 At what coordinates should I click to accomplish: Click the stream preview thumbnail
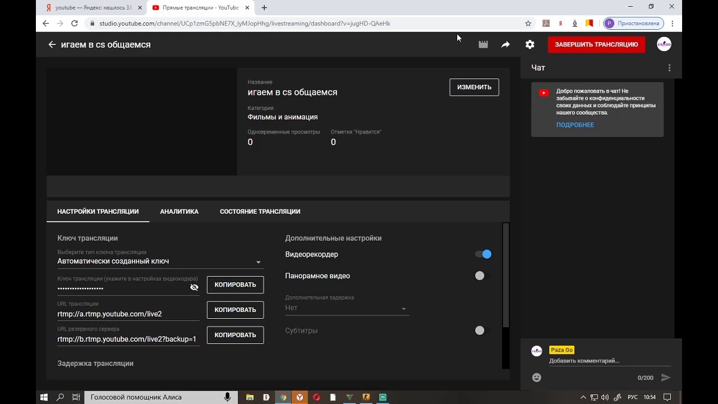(142, 122)
